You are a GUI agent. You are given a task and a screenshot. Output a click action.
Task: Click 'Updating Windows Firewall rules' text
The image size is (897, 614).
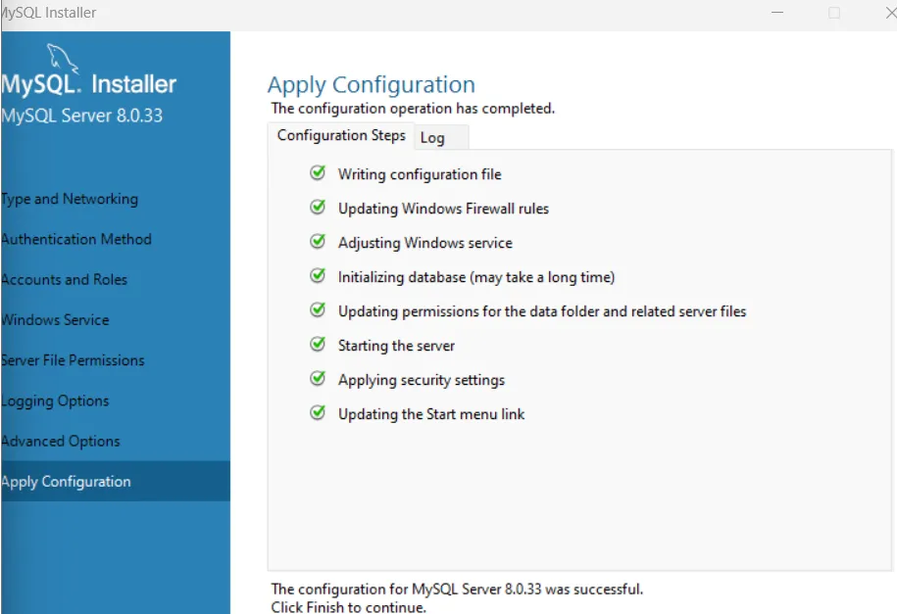coord(443,209)
